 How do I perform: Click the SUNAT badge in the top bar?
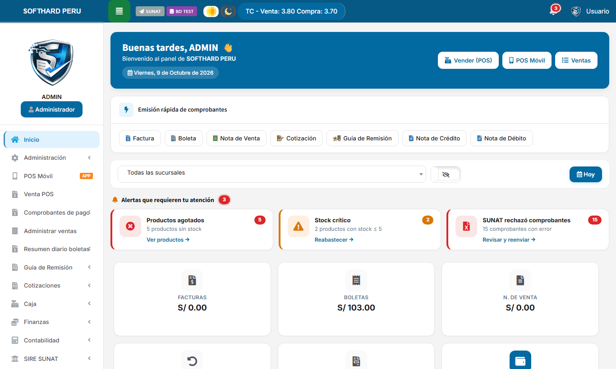pyautogui.click(x=150, y=11)
